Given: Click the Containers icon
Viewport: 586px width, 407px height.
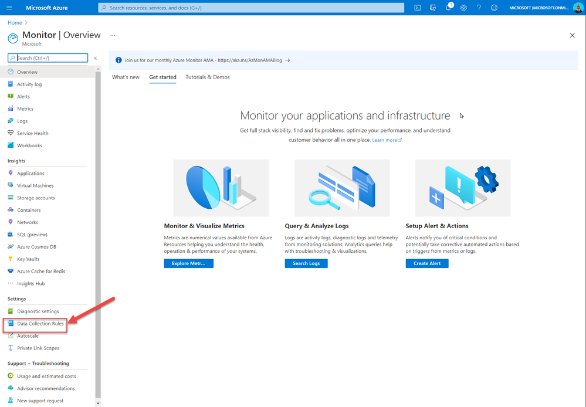Looking at the screenshot, I should (11, 210).
